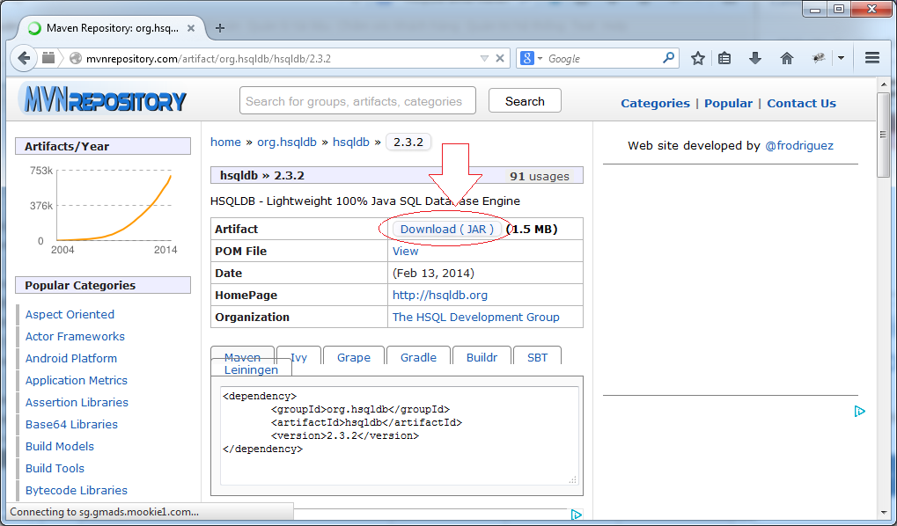The height and width of the screenshot is (526, 897).
Task: Open http://hsqldb.org homepage link
Action: [440, 296]
